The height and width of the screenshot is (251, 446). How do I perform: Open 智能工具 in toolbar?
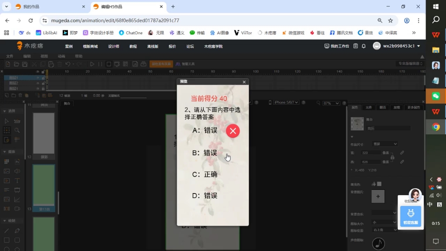(185, 64)
